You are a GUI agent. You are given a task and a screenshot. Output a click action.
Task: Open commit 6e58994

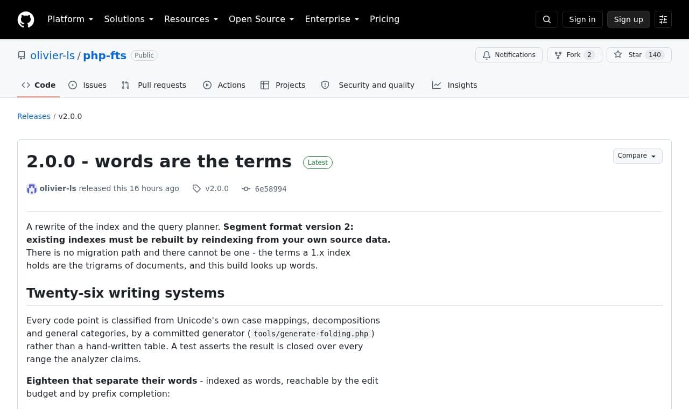click(264, 189)
